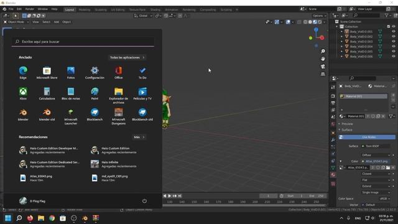Click the Blender logo menu icon
The width and height of the screenshot is (398, 224).
coord(4,9)
